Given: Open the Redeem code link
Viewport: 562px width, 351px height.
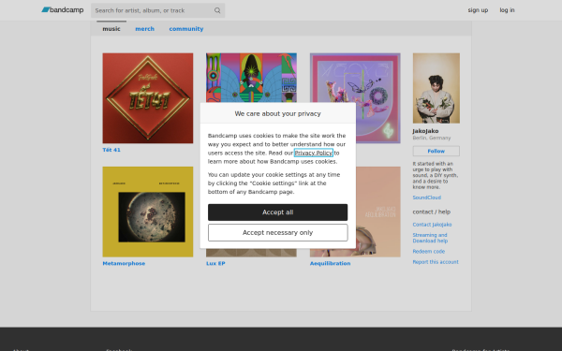Looking at the screenshot, I should (x=429, y=252).
